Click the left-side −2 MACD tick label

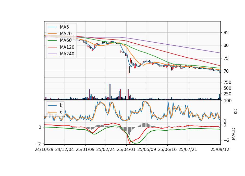[38, 144]
